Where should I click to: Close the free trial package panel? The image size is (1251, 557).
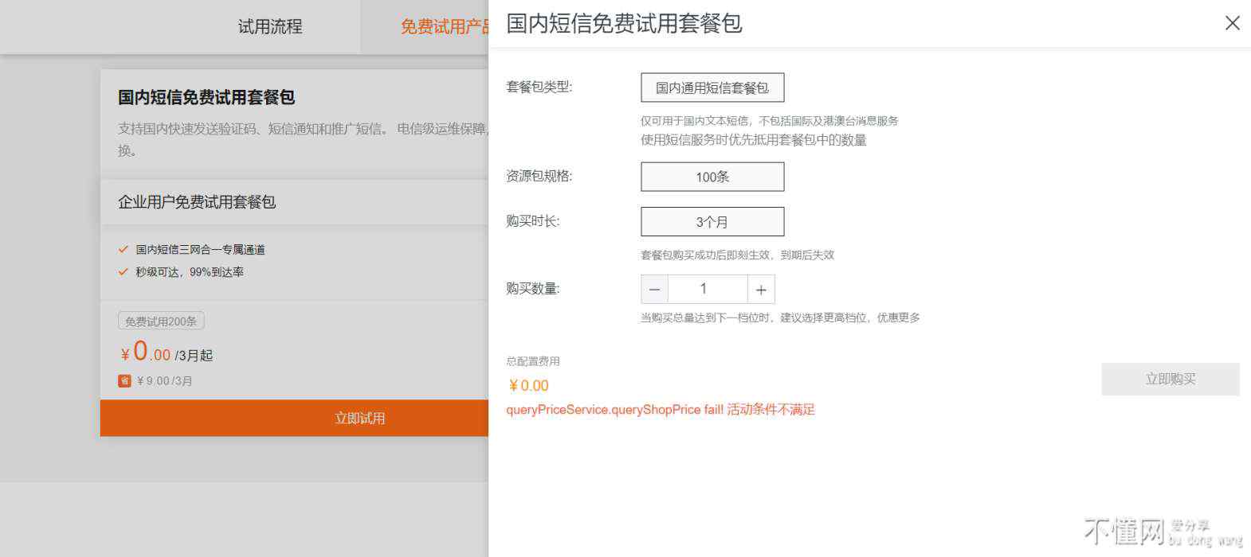[1232, 23]
